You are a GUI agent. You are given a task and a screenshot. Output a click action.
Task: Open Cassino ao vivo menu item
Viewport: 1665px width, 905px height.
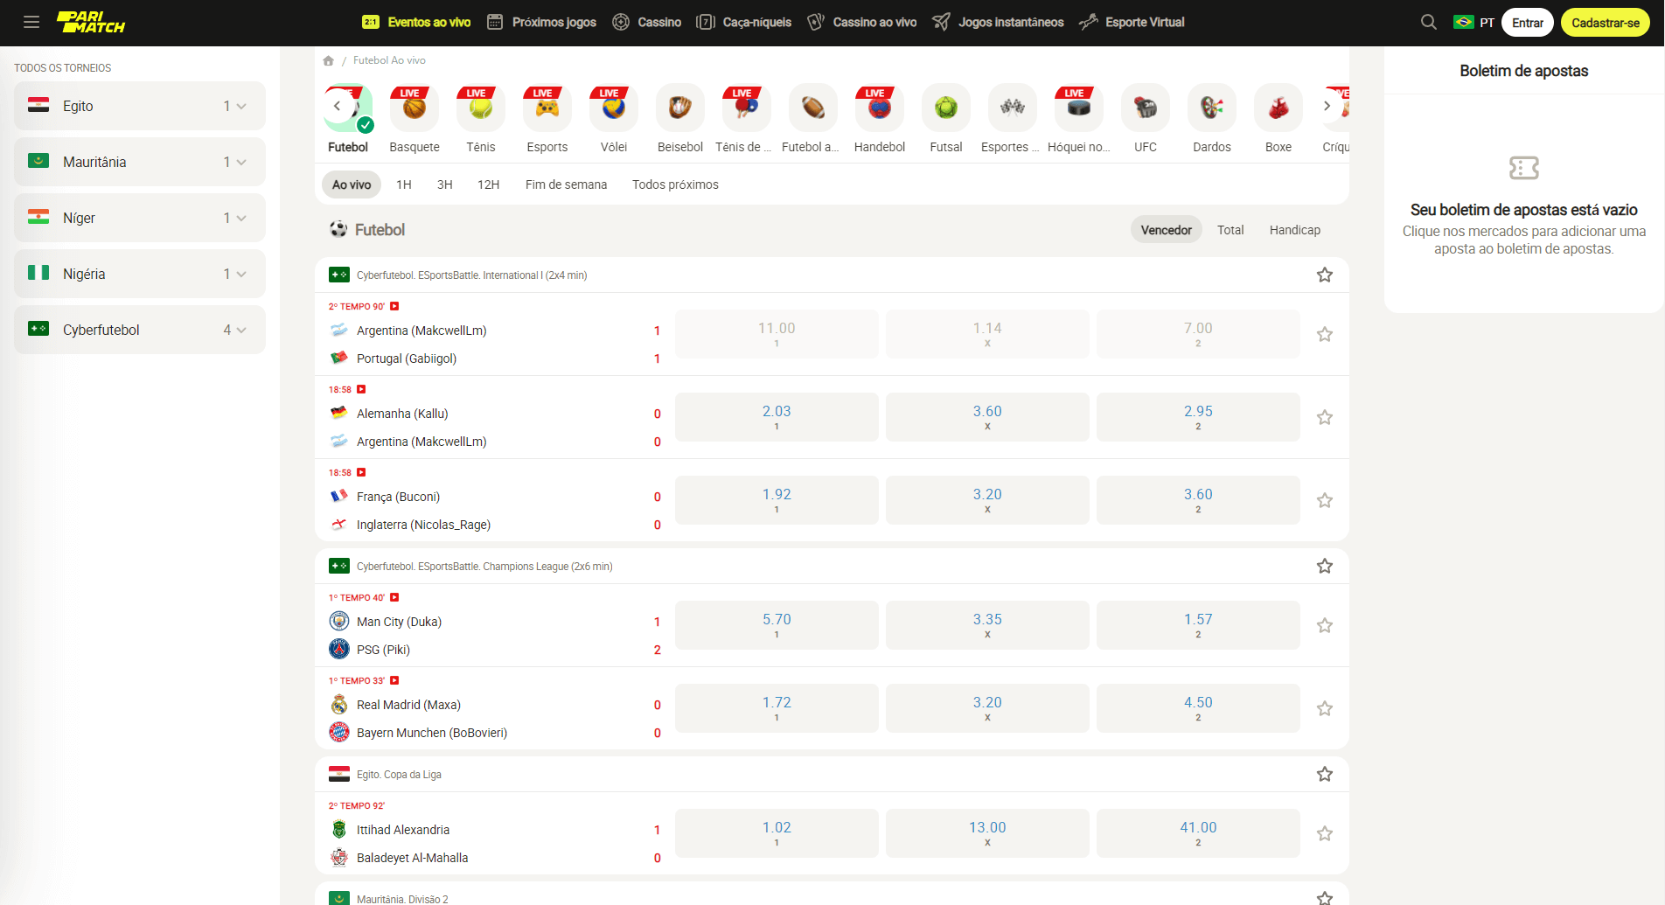click(862, 23)
